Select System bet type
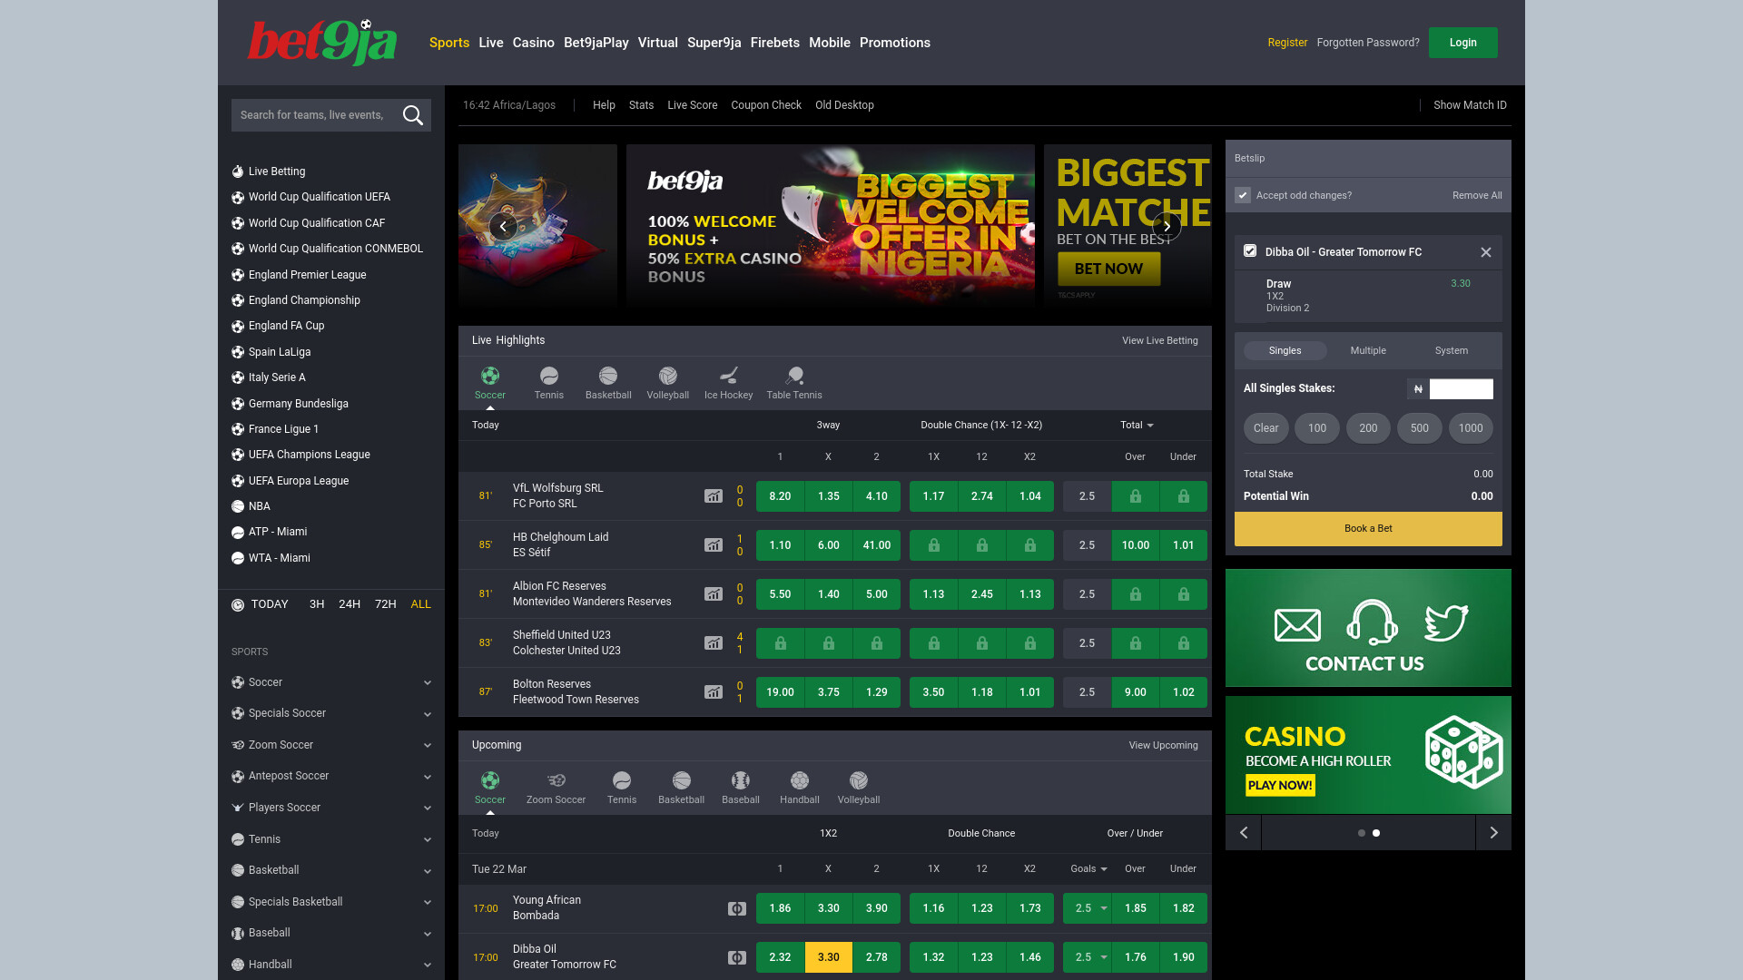Image resolution: width=1743 pixels, height=980 pixels. pyautogui.click(x=1451, y=350)
